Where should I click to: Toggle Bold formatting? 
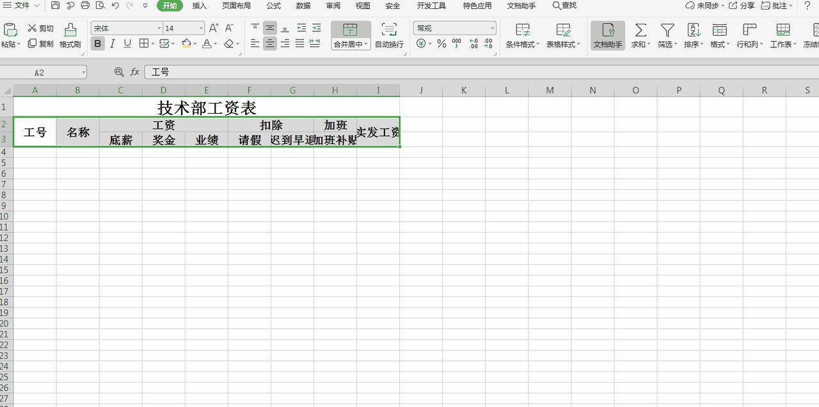pos(97,43)
